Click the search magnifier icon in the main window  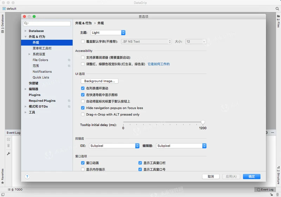tap(277, 8)
